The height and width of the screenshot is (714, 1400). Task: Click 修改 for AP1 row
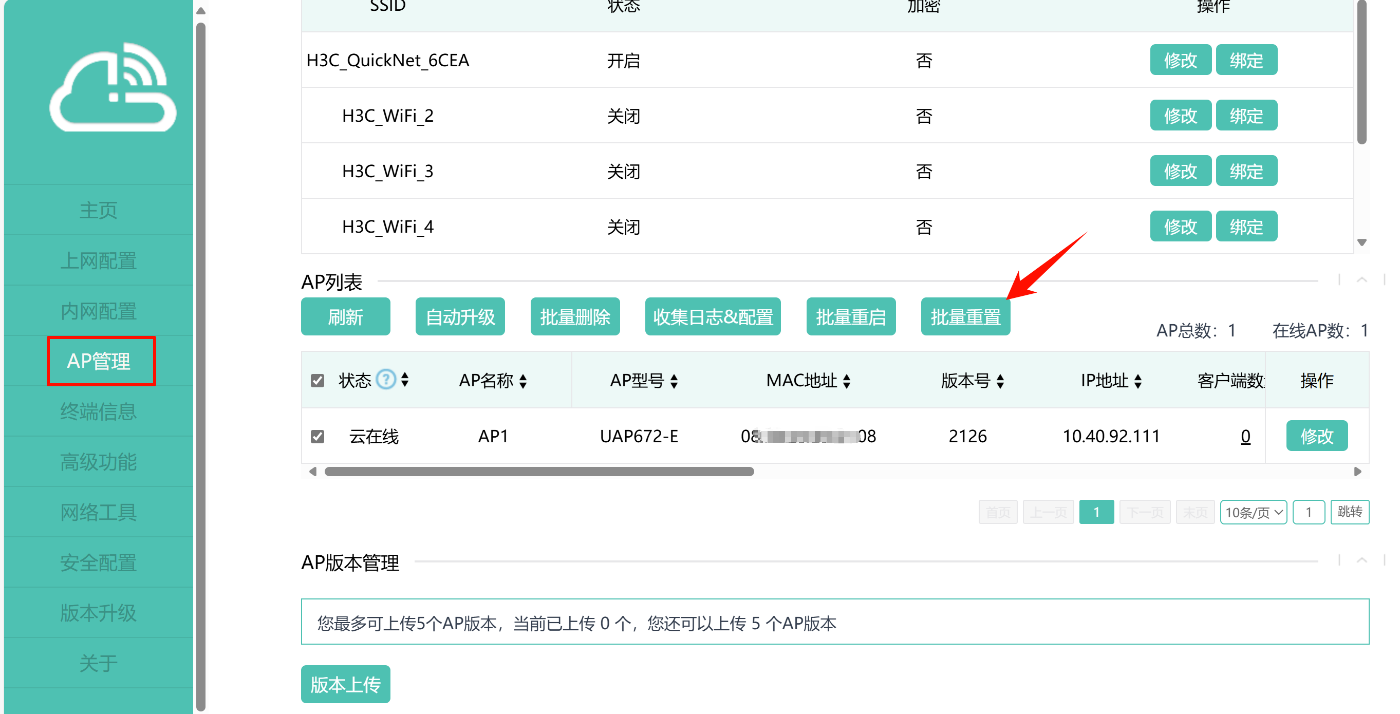(1317, 436)
